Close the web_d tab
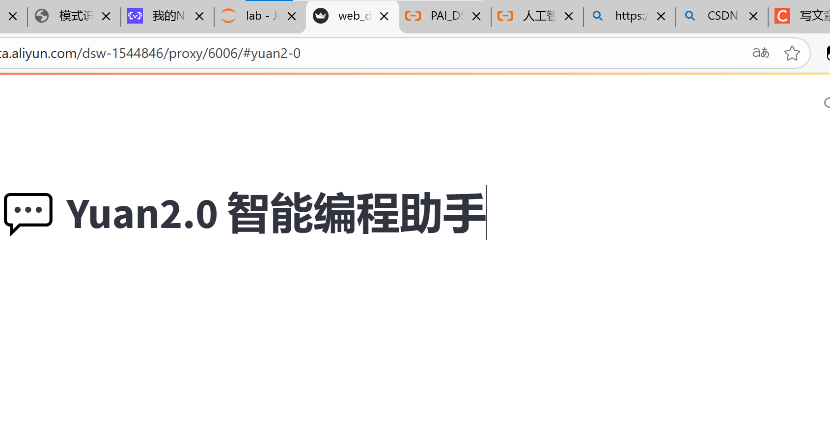The width and height of the screenshot is (830, 425). [x=384, y=17]
